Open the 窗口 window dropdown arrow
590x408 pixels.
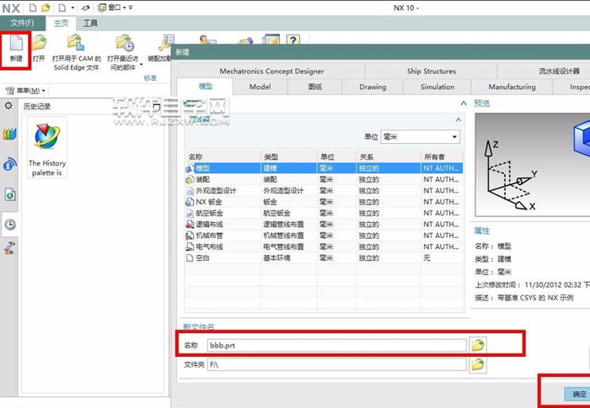point(124,8)
